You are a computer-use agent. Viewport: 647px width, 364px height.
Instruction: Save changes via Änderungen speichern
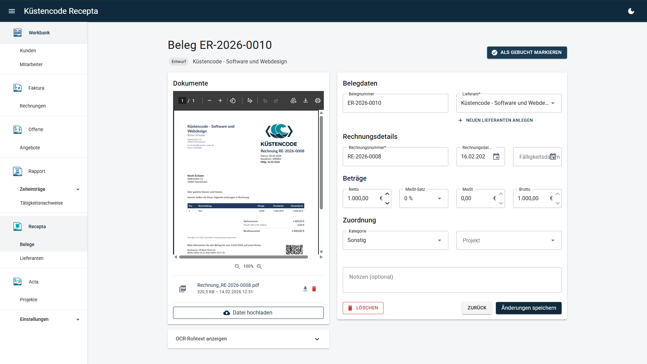pos(528,308)
